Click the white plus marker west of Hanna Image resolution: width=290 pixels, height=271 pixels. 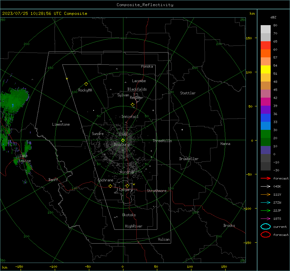pos(182,130)
